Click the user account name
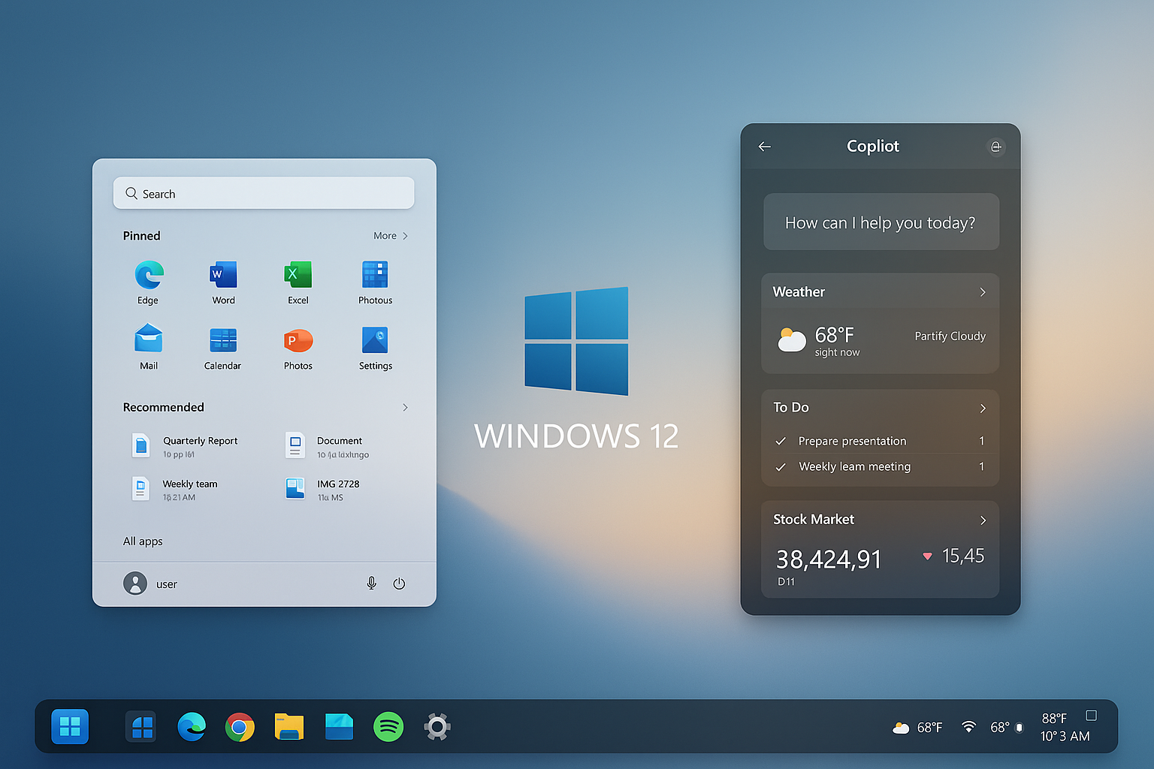Image resolution: width=1154 pixels, height=769 pixels. coord(167,584)
